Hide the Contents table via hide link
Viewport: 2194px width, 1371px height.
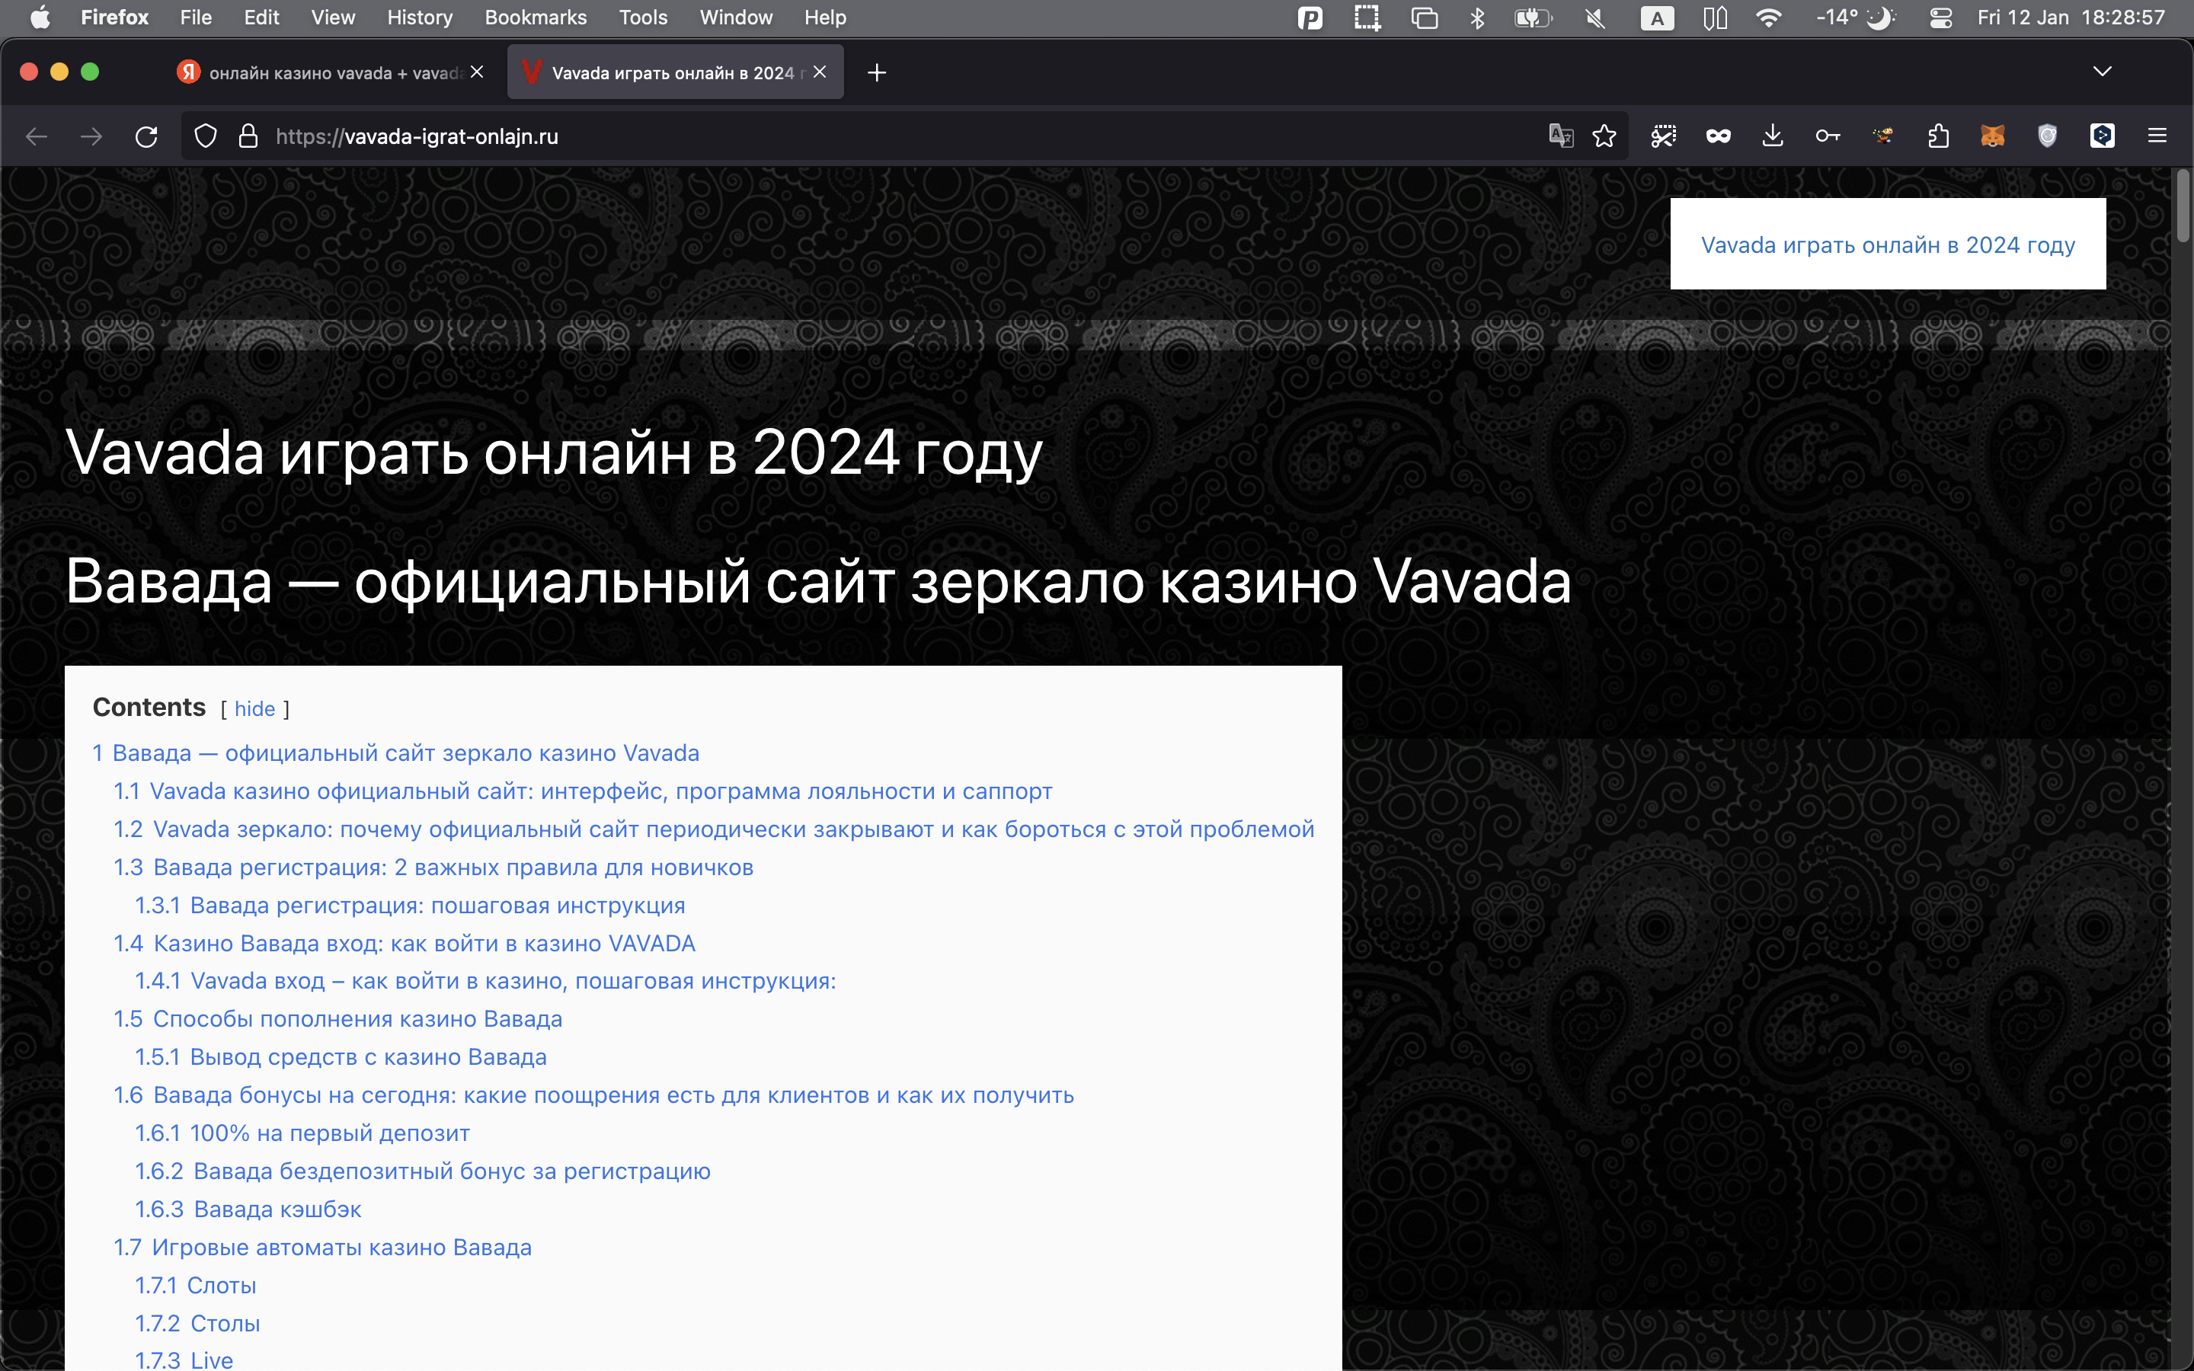[x=254, y=709]
